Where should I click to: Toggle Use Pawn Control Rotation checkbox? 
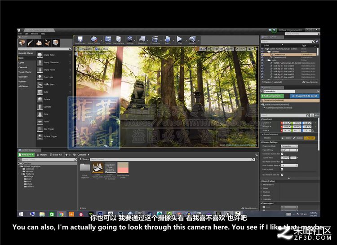click(282, 162)
